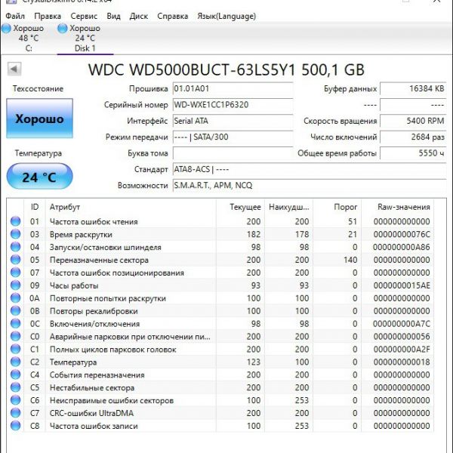
Task: Click status icon for attribute 07 seek error rate
Action: point(16,272)
